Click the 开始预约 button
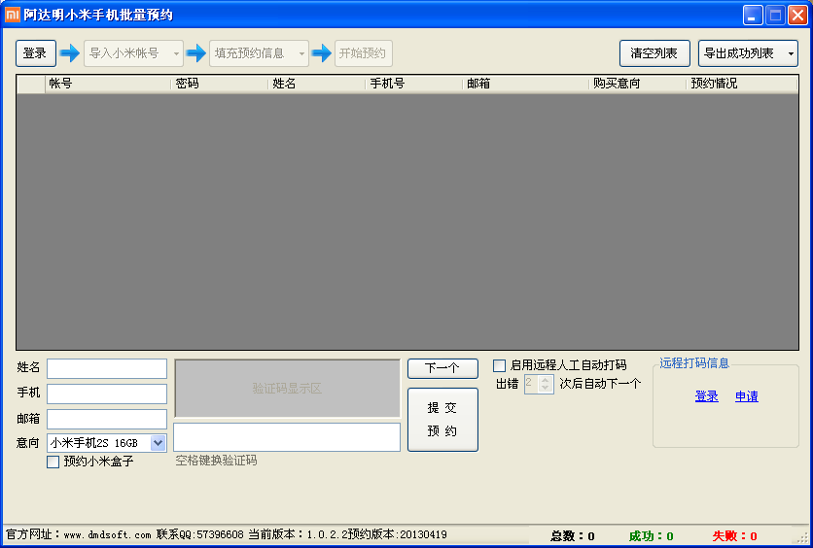The width and height of the screenshot is (813, 548). [364, 53]
